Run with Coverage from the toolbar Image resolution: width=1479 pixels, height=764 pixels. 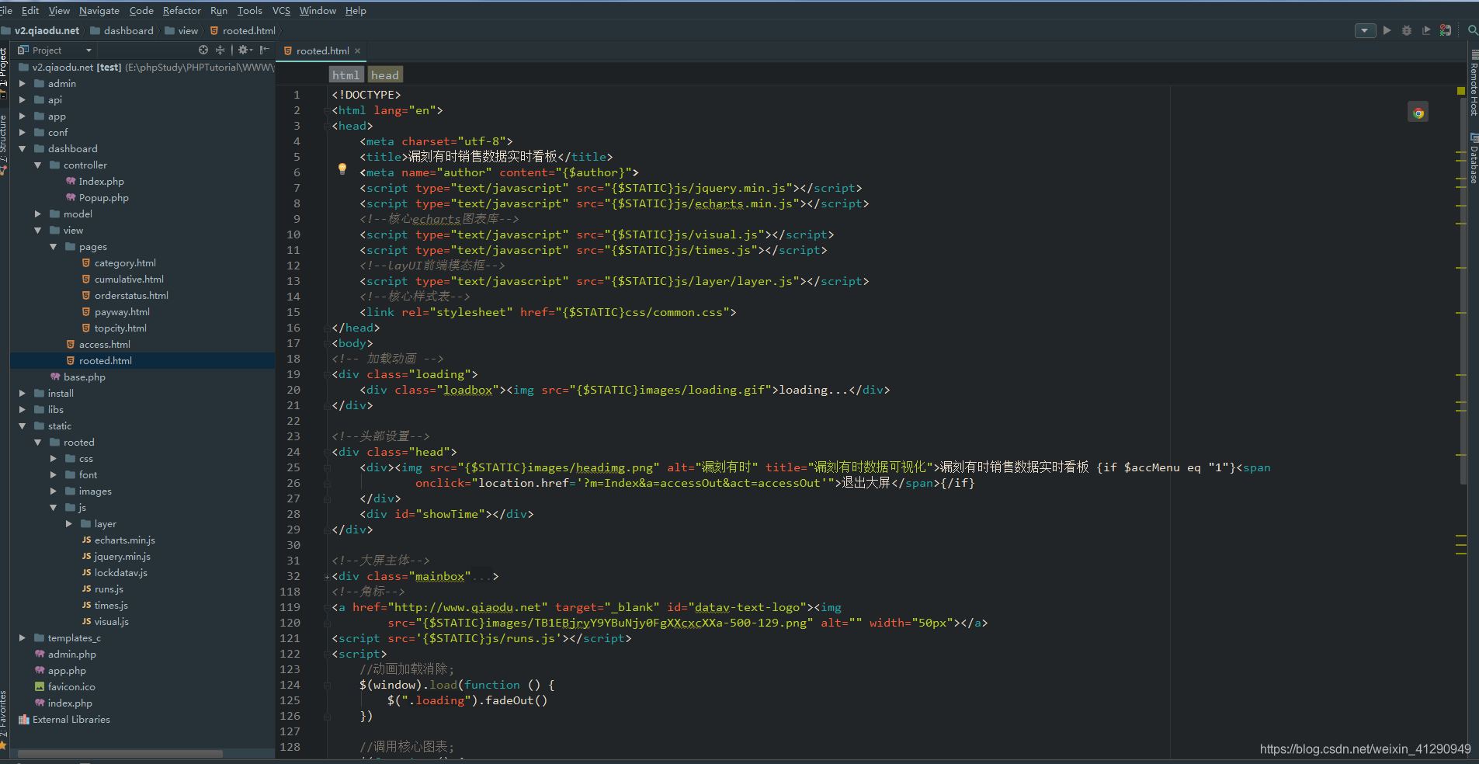click(x=1425, y=30)
